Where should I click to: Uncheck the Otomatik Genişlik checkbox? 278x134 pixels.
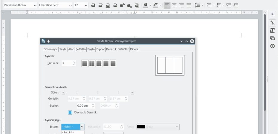pyautogui.click(x=70, y=112)
